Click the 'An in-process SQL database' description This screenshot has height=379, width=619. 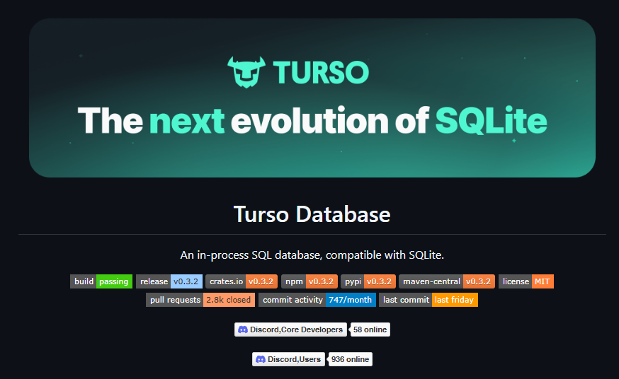[x=312, y=255]
